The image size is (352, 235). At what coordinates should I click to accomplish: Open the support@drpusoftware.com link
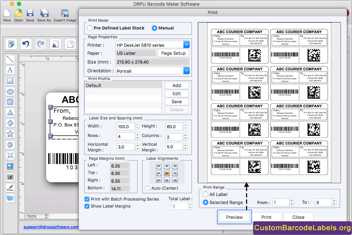coord(51,227)
